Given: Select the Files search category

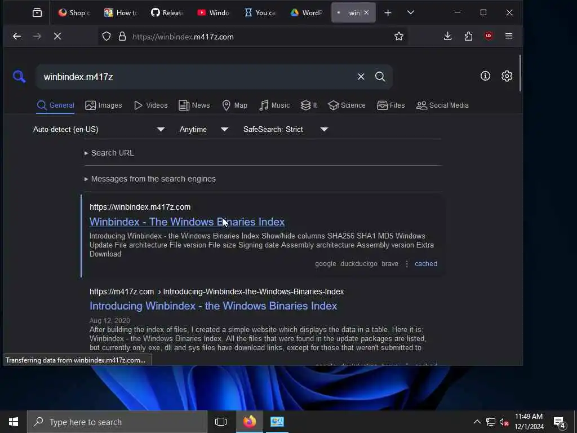Looking at the screenshot, I should (391, 105).
